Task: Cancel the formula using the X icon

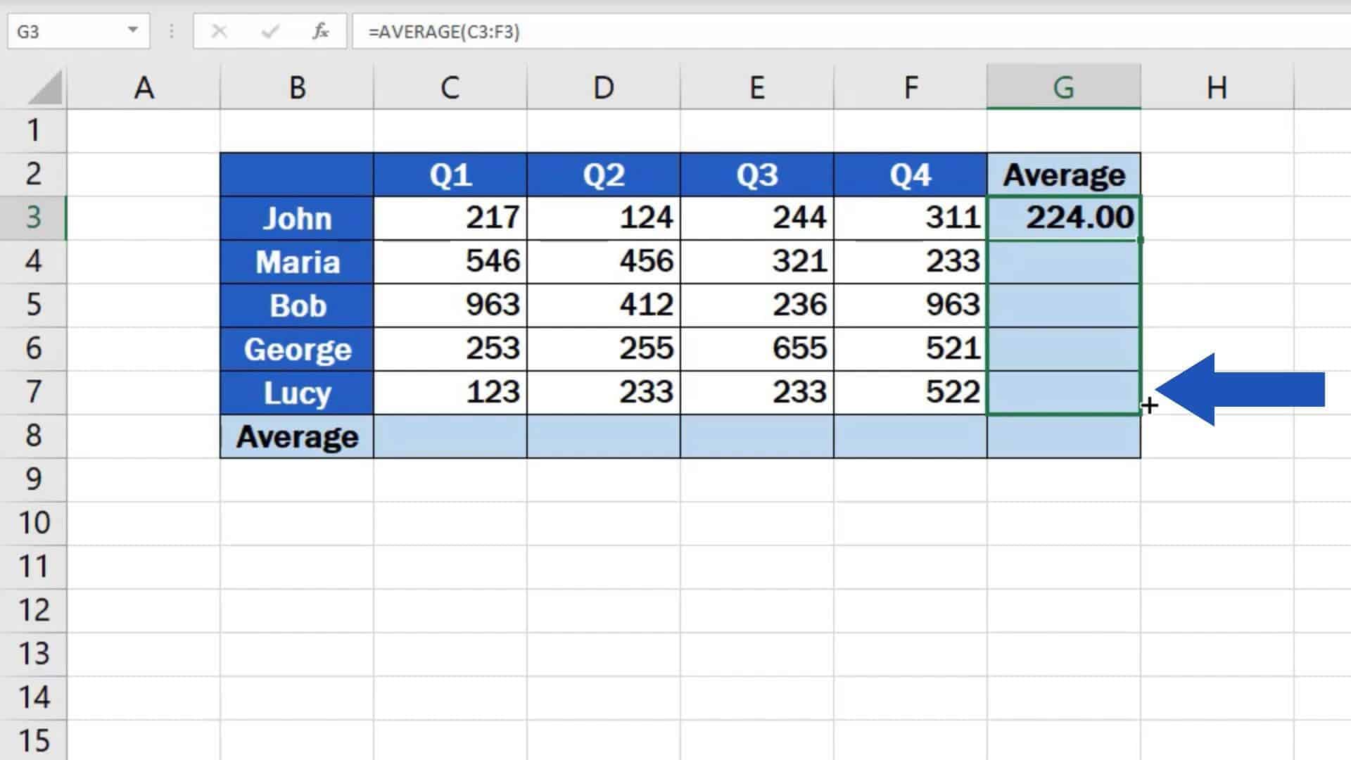Action: (x=220, y=31)
